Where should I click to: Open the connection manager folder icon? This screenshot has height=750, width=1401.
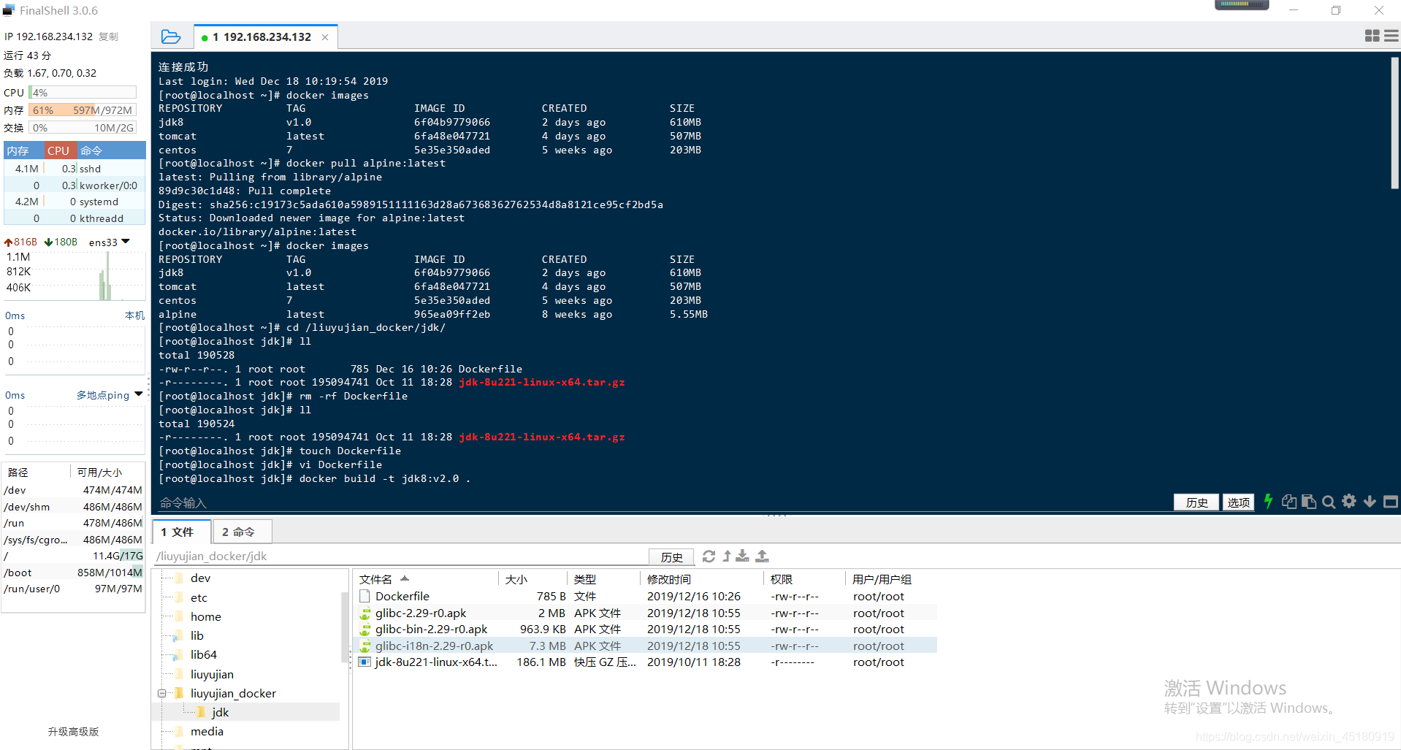click(171, 37)
